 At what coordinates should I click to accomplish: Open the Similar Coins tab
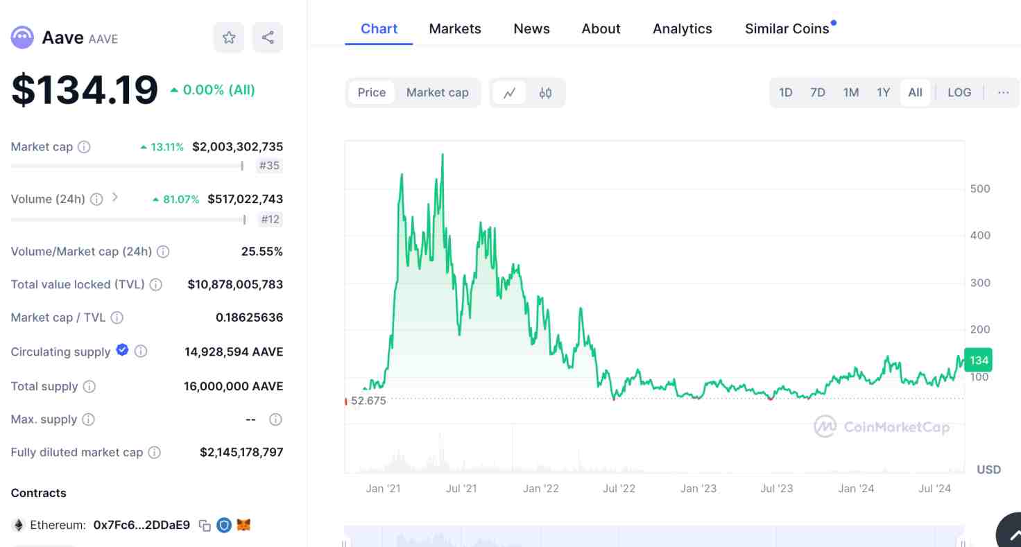click(787, 28)
